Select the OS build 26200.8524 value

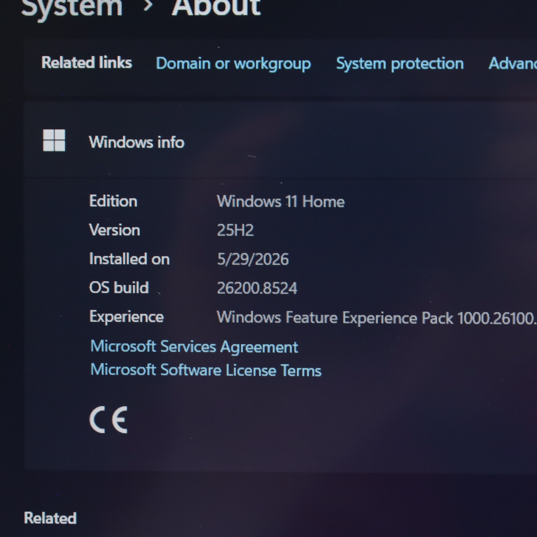pyautogui.click(x=257, y=288)
